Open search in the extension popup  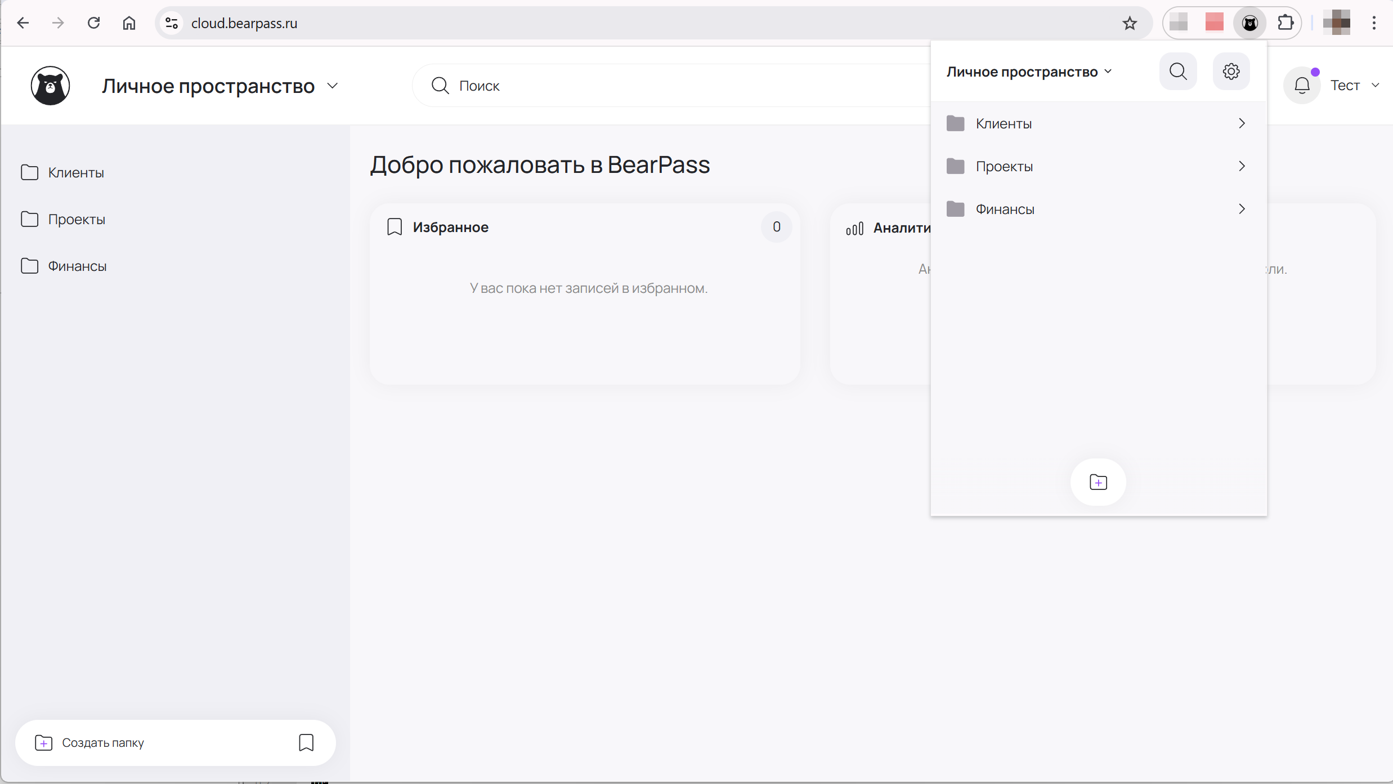pyautogui.click(x=1178, y=72)
